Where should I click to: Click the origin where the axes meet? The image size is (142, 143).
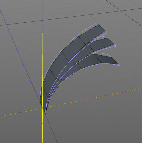pos(43,108)
